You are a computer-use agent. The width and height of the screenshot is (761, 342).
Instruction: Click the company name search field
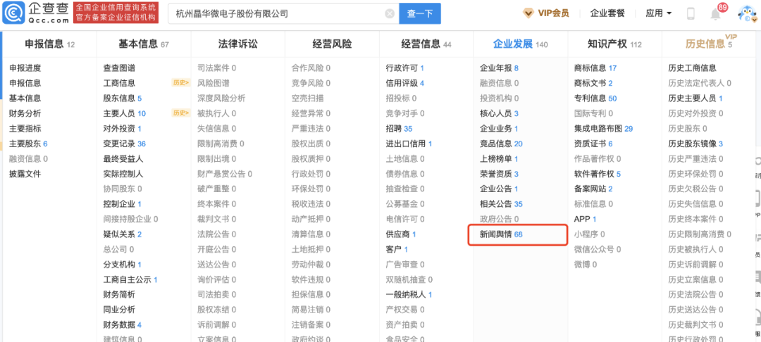coord(275,13)
